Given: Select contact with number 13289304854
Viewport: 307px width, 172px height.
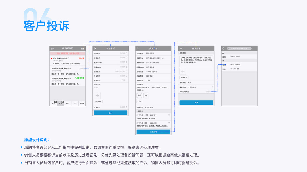Looking at the screenshot, I should point(239,64).
